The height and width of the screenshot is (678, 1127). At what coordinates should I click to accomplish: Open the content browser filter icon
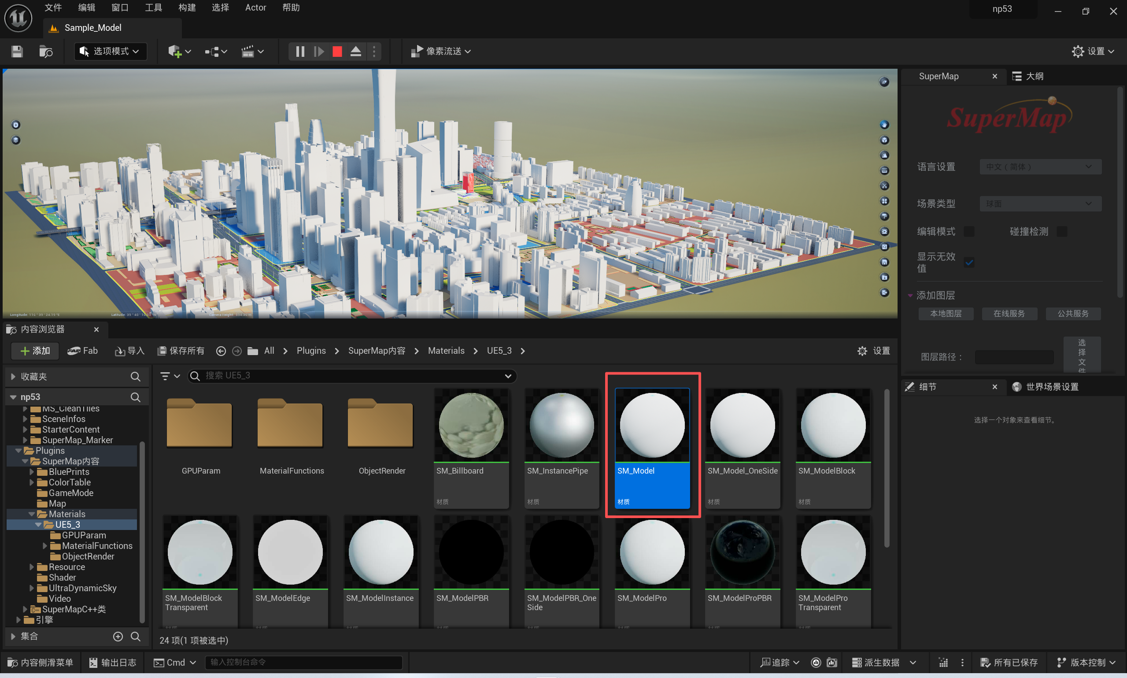pyautogui.click(x=165, y=375)
